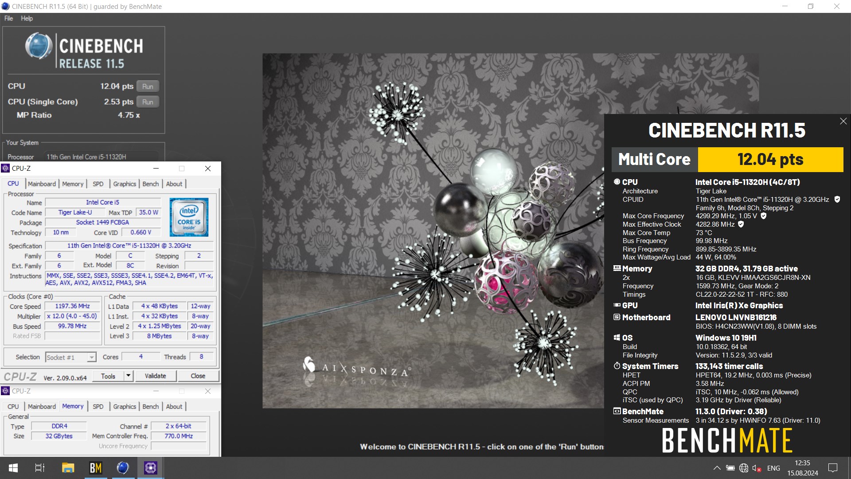Click the CPU-Z title bar icon
Viewport: 851px width, 479px height.
coord(5,168)
